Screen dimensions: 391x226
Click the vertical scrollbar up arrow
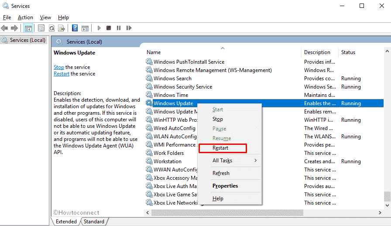387,51
